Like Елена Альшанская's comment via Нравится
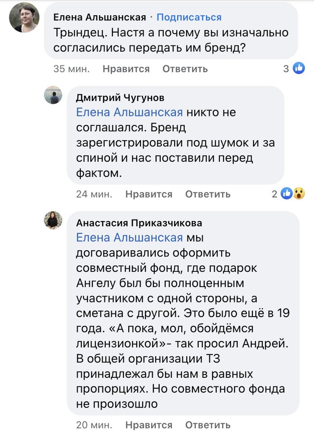Viewport: 314px width, 434px height. [x=126, y=69]
